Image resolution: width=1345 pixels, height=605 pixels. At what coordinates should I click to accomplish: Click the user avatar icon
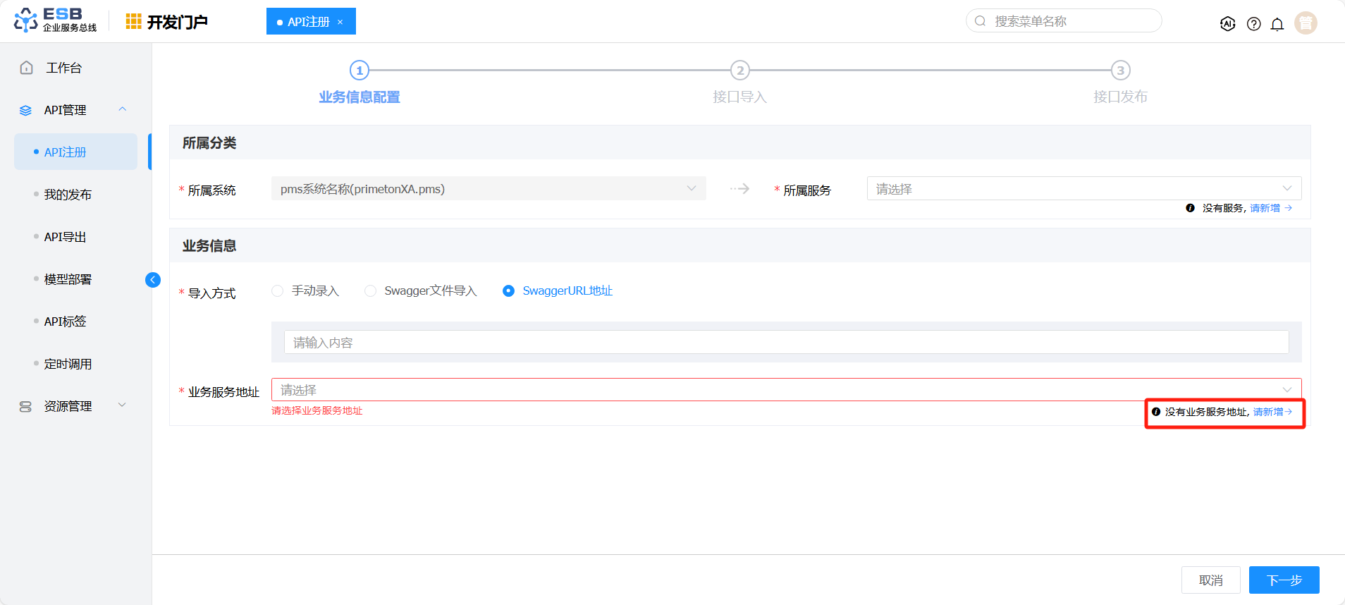click(x=1306, y=23)
